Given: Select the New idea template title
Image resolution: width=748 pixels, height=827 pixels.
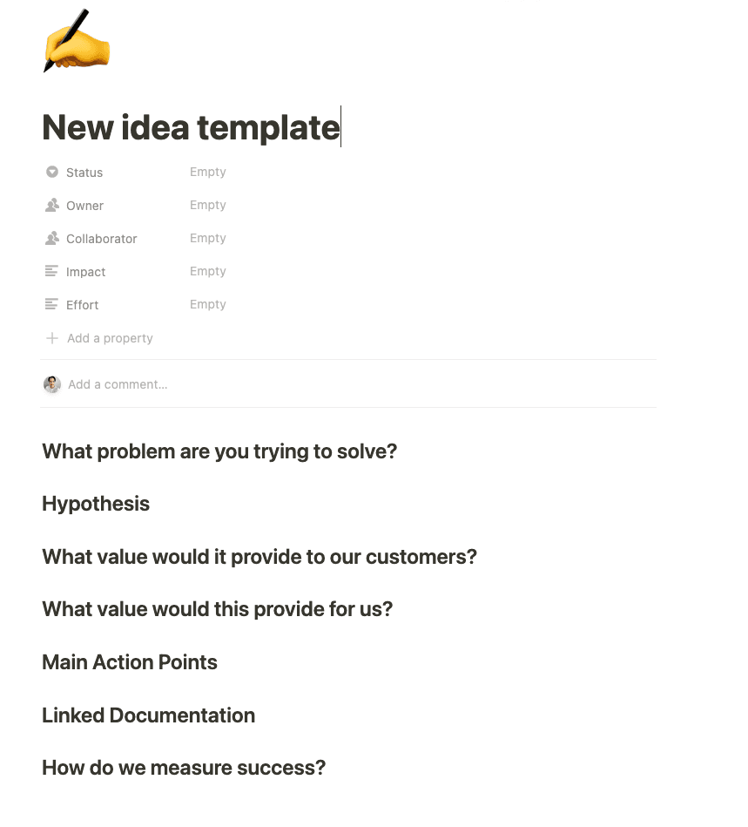Looking at the screenshot, I should click(190, 127).
